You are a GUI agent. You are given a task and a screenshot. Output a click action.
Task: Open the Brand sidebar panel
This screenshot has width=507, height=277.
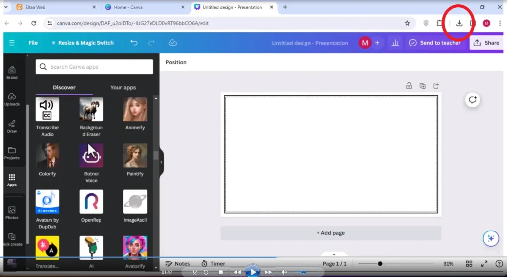(x=12, y=73)
